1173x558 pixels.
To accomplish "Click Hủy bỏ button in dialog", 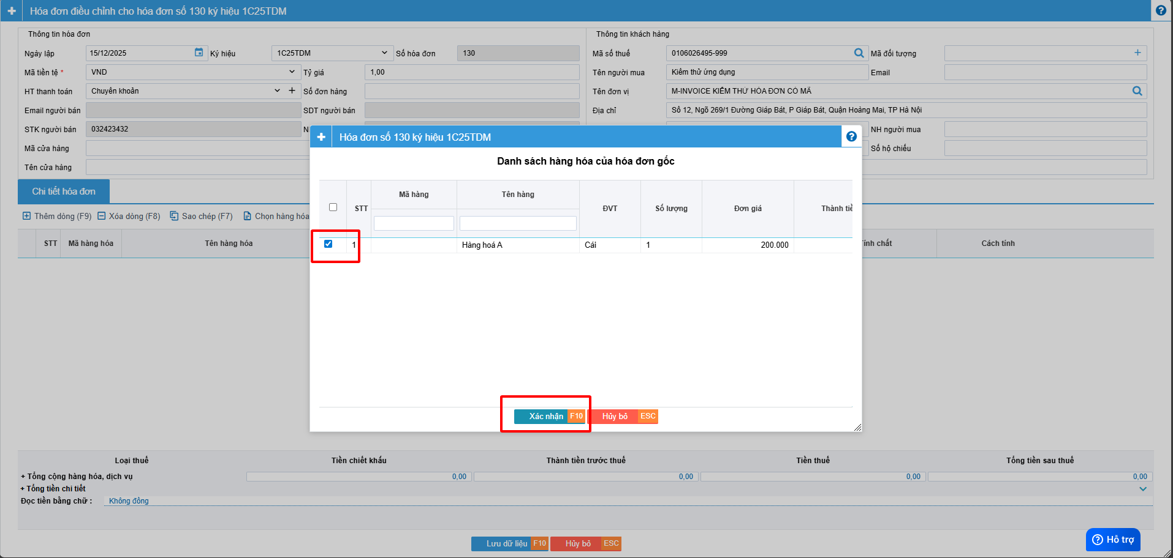I will (615, 417).
